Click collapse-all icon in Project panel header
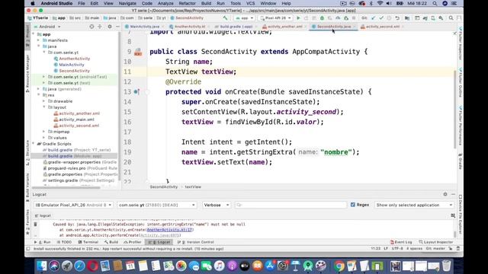The height and width of the screenshot is (274, 488). pos(100,27)
